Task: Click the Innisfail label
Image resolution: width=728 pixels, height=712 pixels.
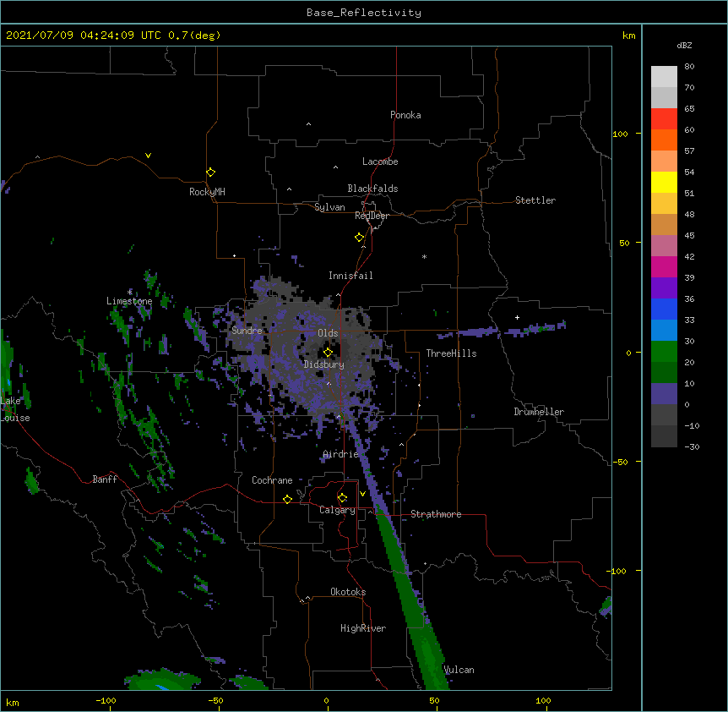Action: (350, 276)
